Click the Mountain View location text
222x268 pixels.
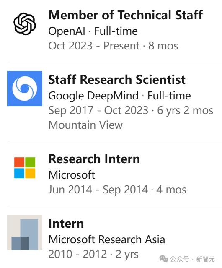[x=85, y=125]
